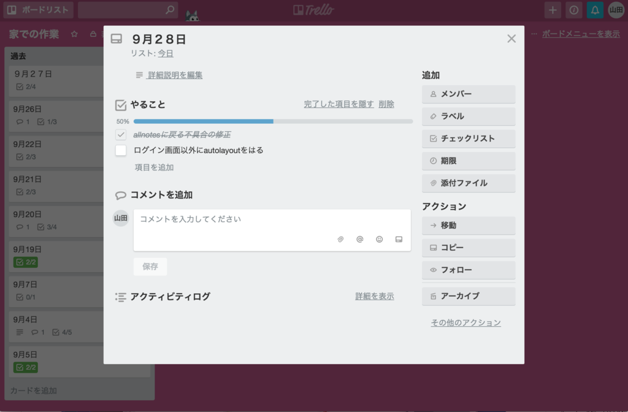Open ボードメニューを表示
This screenshot has width=628, height=412.
(x=581, y=34)
